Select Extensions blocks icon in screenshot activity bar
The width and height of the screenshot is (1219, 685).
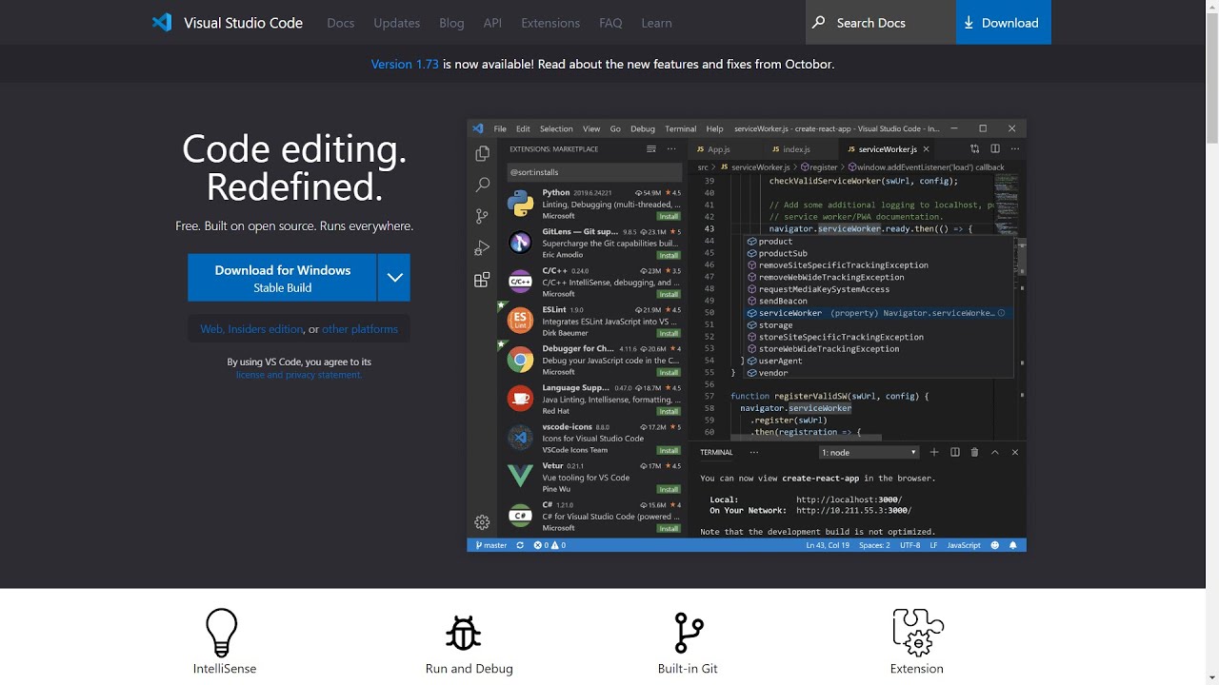(x=482, y=280)
